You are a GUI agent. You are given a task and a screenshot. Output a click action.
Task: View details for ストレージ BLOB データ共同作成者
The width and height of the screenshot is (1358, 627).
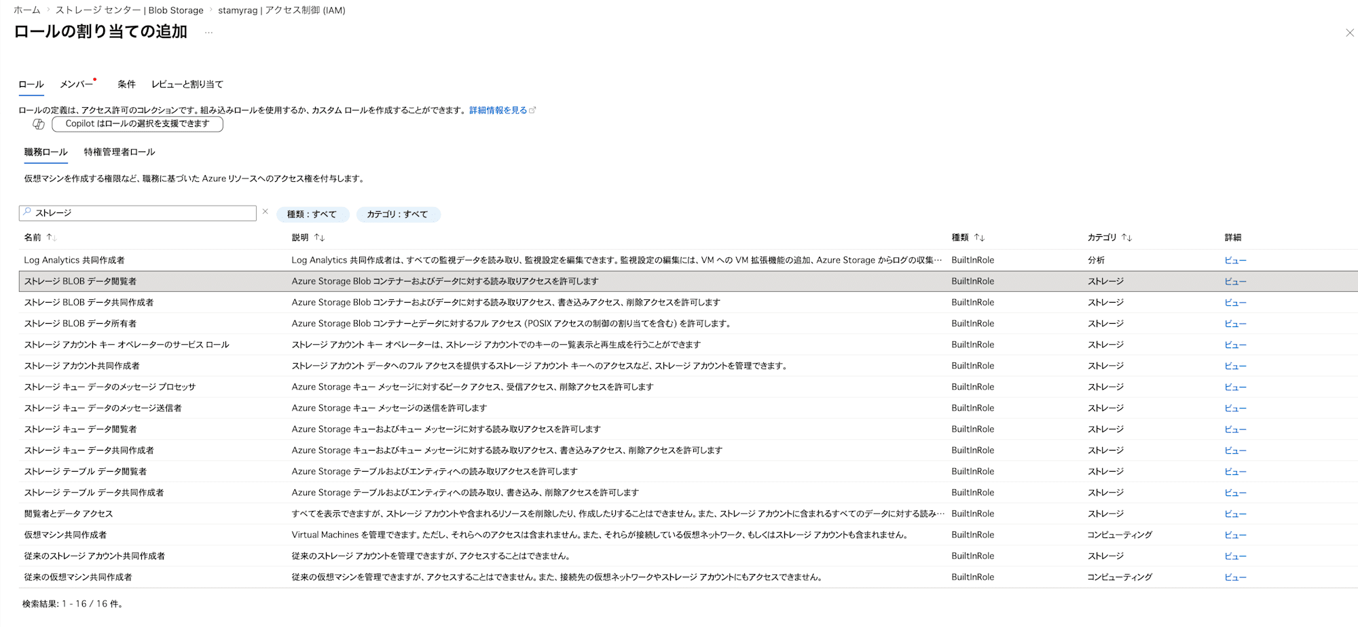1236,303
